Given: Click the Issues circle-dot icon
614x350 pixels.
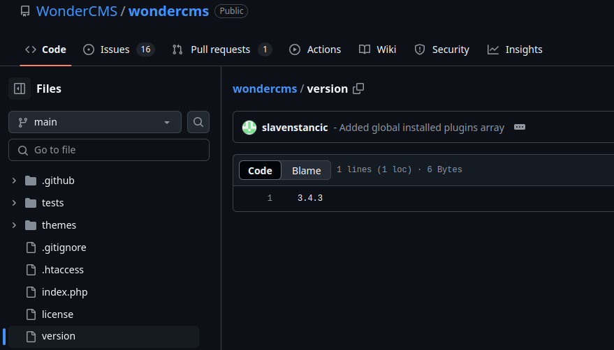Looking at the screenshot, I should pyautogui.click(x=89, y=50).
